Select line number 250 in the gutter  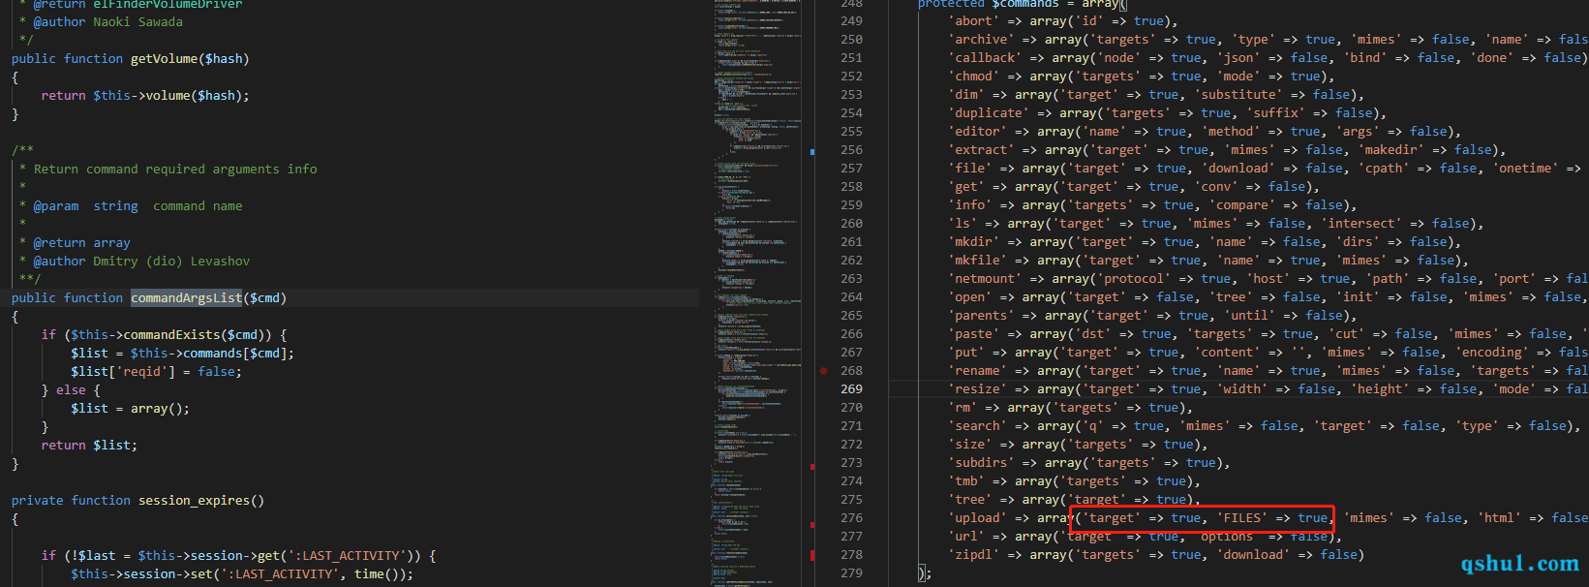(x=851, y=40)
